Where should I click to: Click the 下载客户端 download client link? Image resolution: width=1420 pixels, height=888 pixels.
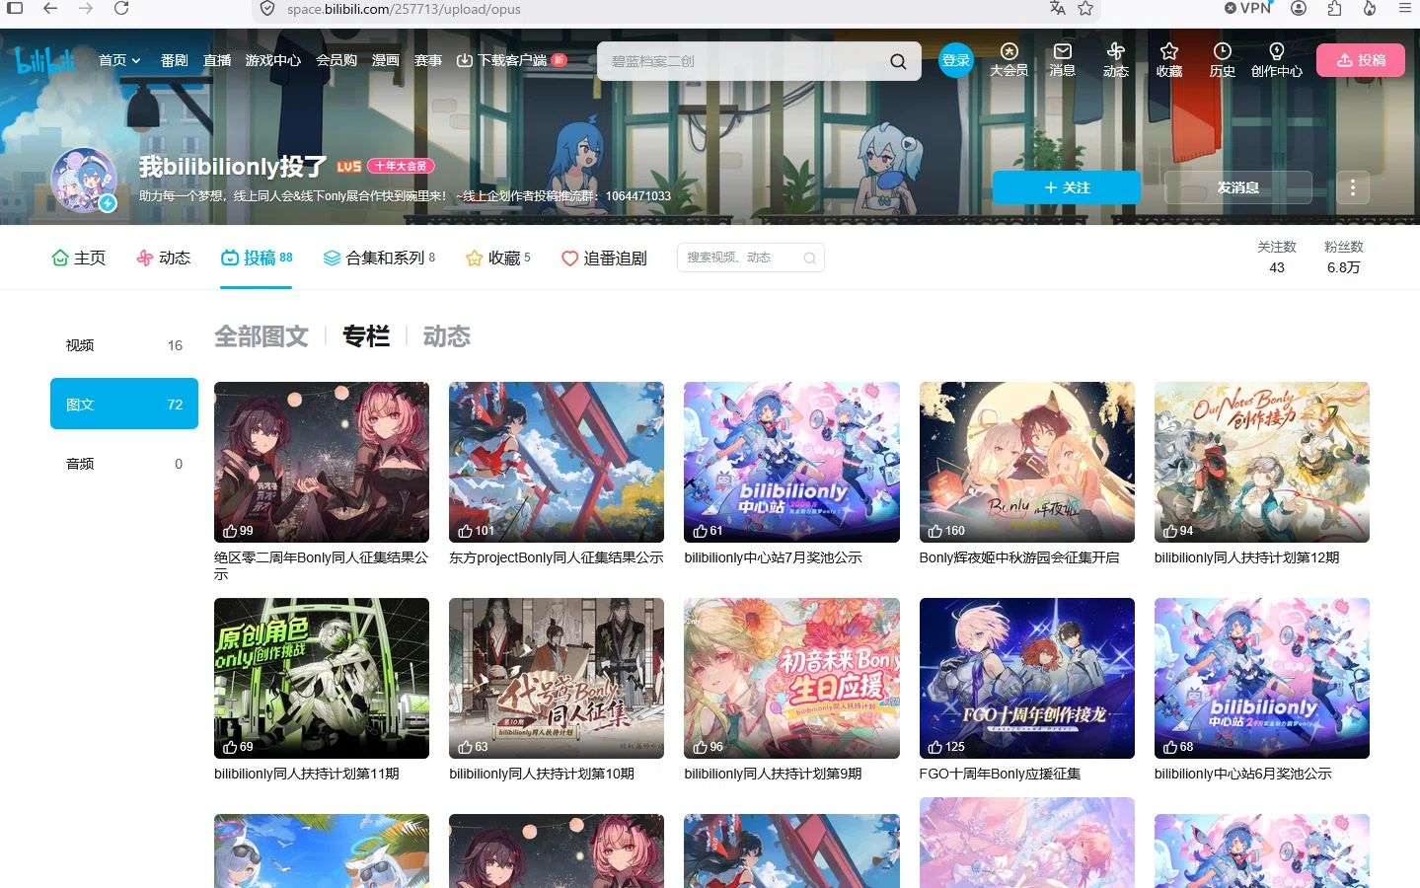point(510,60)
